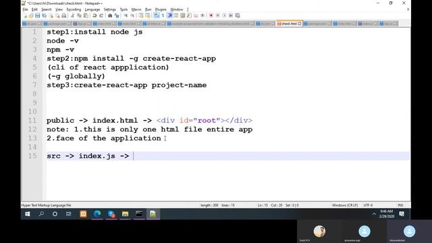Open the Edit menu

point(34,9)
